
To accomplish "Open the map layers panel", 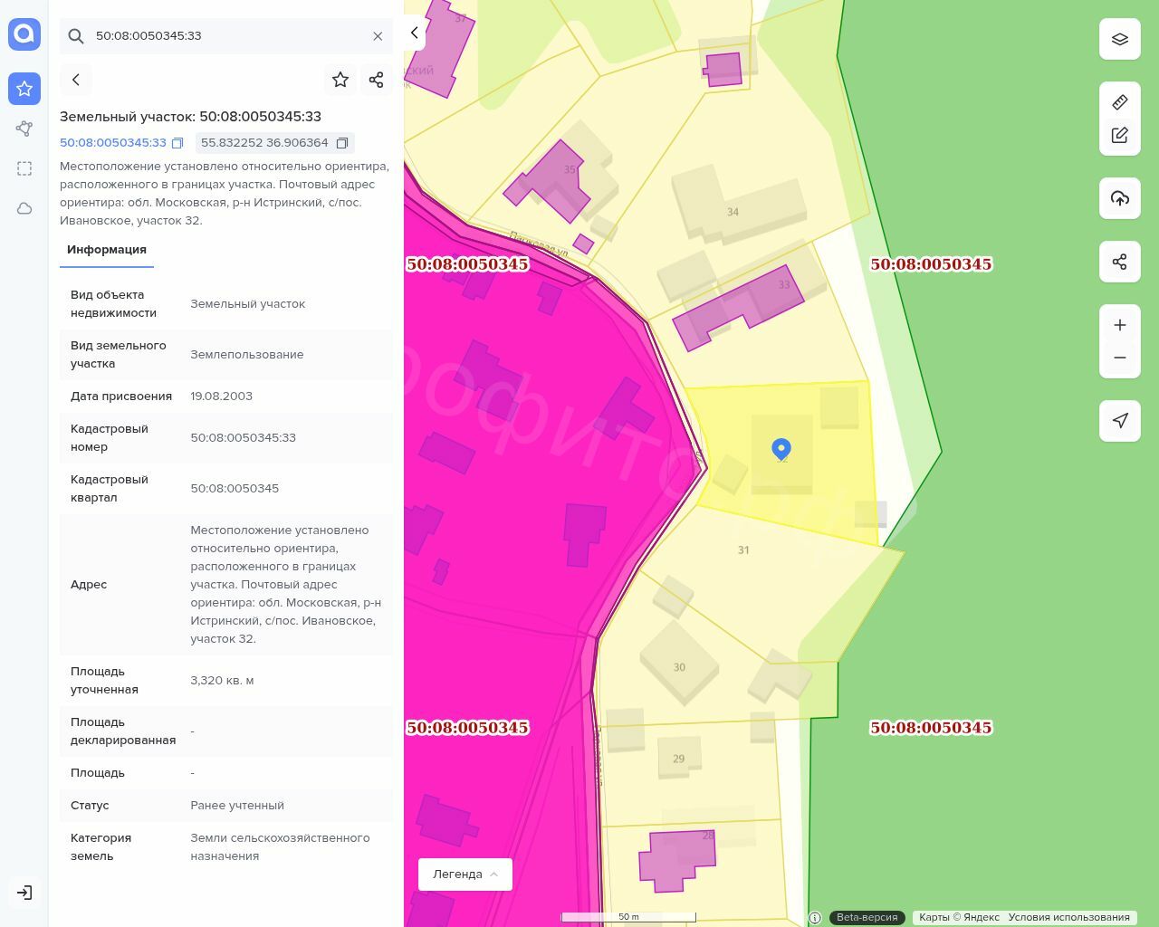I will click(1120, 40).
